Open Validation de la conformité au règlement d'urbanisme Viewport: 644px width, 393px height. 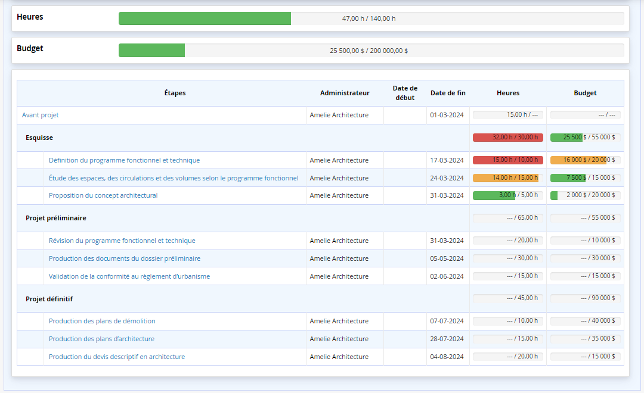pyautogui.click(x=129, y=276)
